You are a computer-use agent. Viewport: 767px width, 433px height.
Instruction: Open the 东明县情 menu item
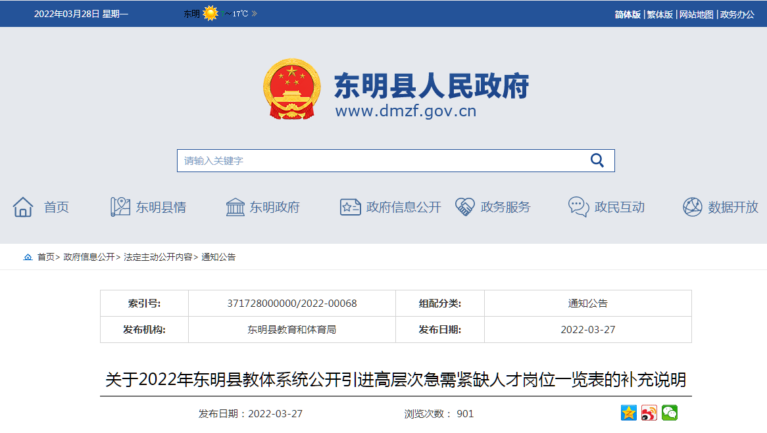pos(161,207)
